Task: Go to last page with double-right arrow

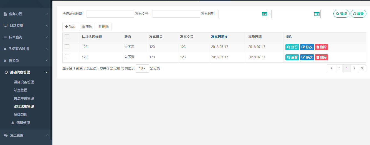Action: tap(362, 68)
